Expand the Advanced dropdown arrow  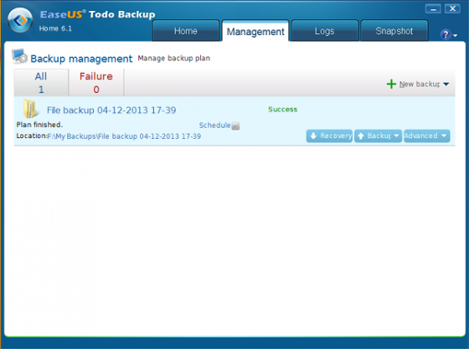[444, 136]
